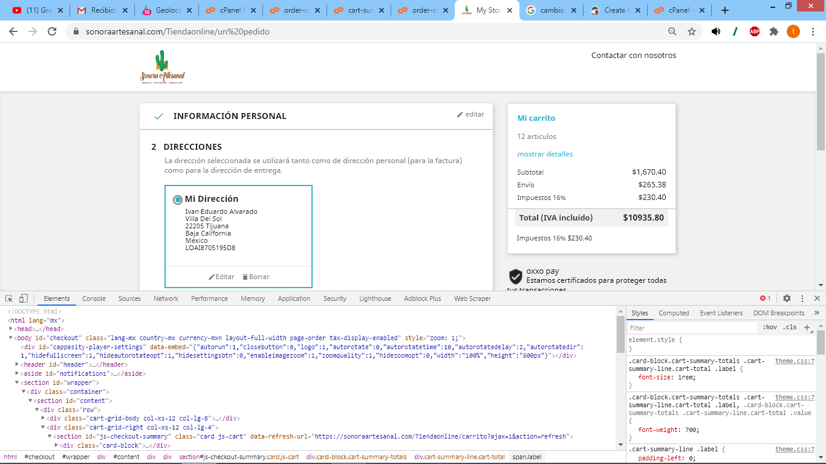Image resolution: width=826 pixels, height=464 pixels.
Task: Click mostrar detalles in the cart
Action: 545,154
